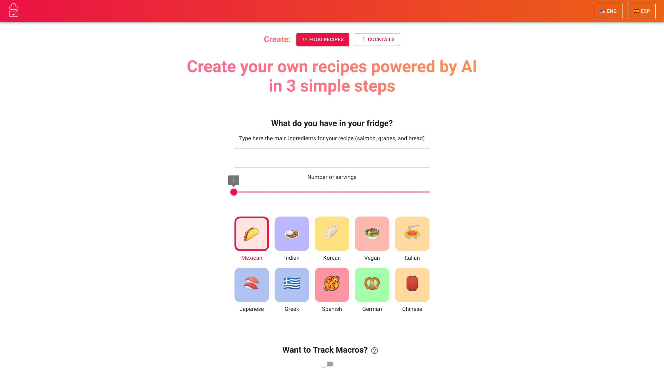
Task: Click the question mark help icon
Action: tap(375, 350)
